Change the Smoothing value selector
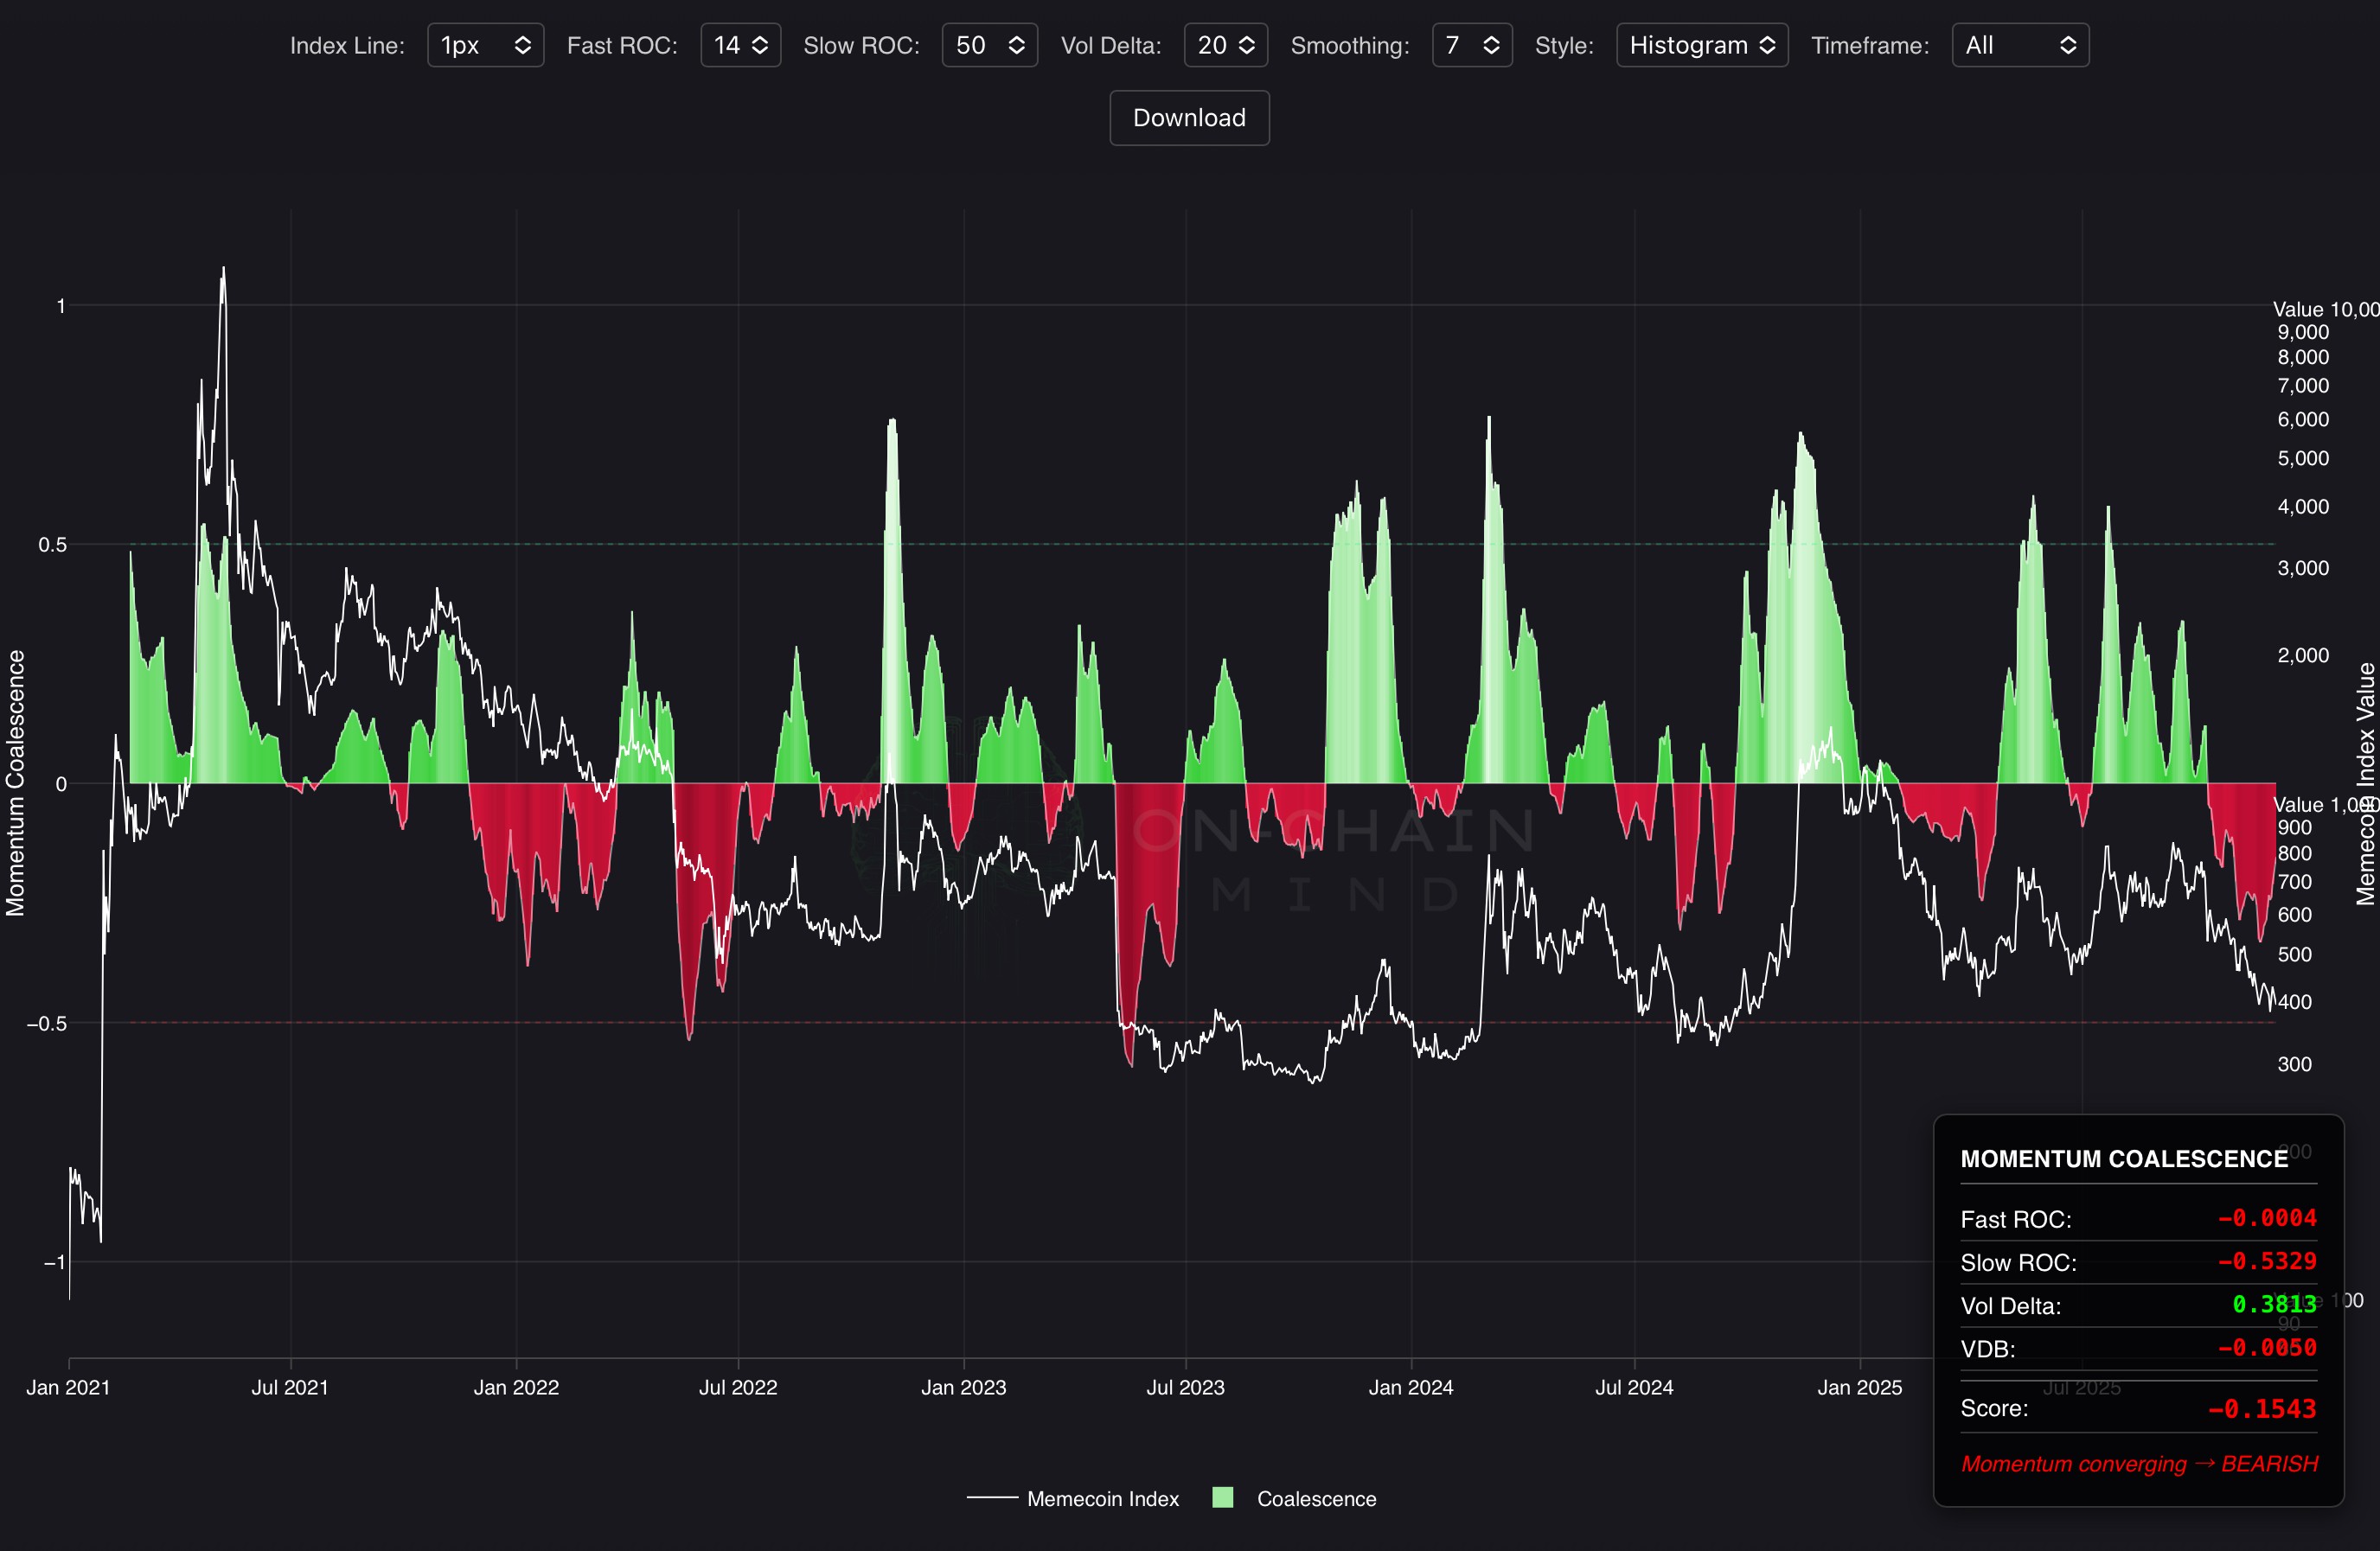This screenshot has height=1551, width=2380. pos(1471,45)
